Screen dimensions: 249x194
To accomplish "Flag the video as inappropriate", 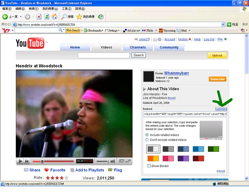I will point(115,170).
